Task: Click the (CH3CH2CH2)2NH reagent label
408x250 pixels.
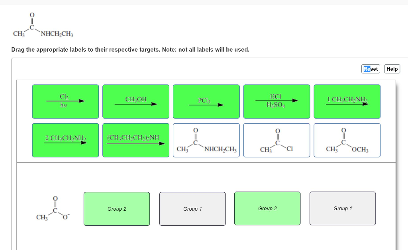Action: pos(135,140)
